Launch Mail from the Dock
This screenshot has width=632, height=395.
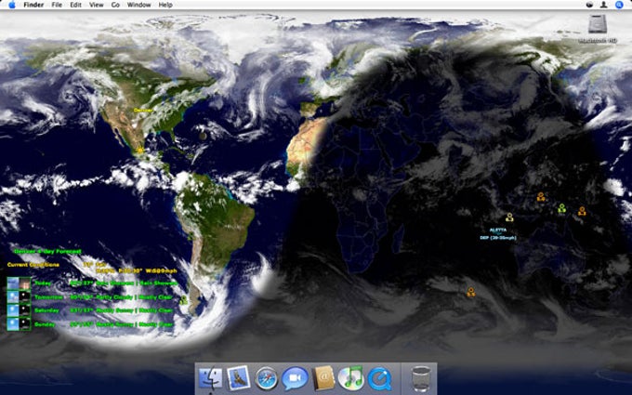click(x=238, y=378)
